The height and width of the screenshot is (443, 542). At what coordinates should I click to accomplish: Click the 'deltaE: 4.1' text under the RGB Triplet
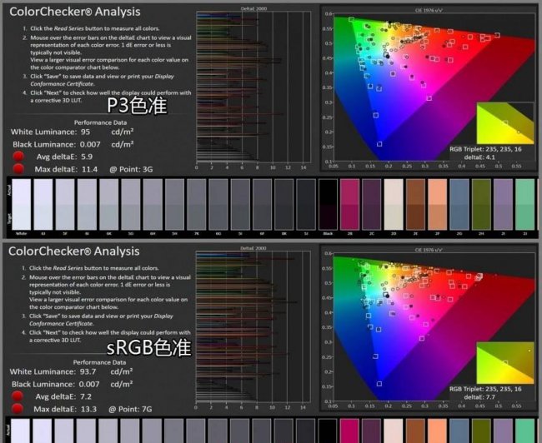click(x=479, y=157)
